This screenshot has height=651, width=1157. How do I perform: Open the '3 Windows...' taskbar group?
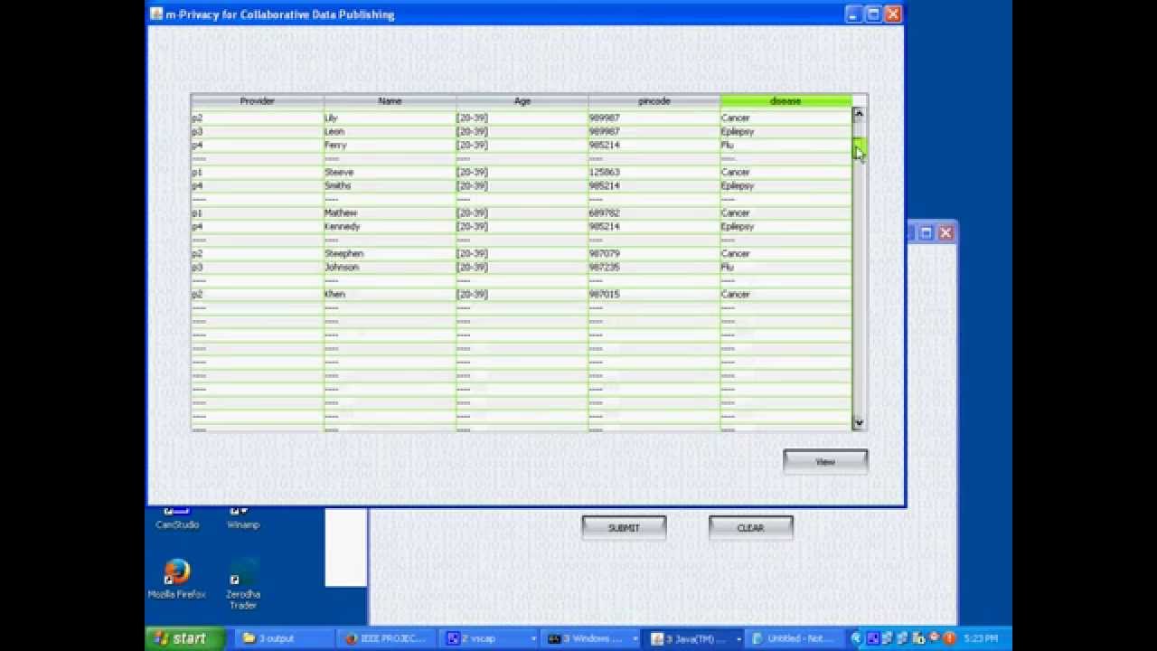[x=591, y=638]
